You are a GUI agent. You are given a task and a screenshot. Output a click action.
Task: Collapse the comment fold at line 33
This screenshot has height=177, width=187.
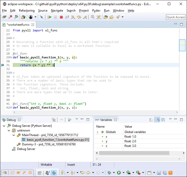pyautogui.click(x=11, y=73)
